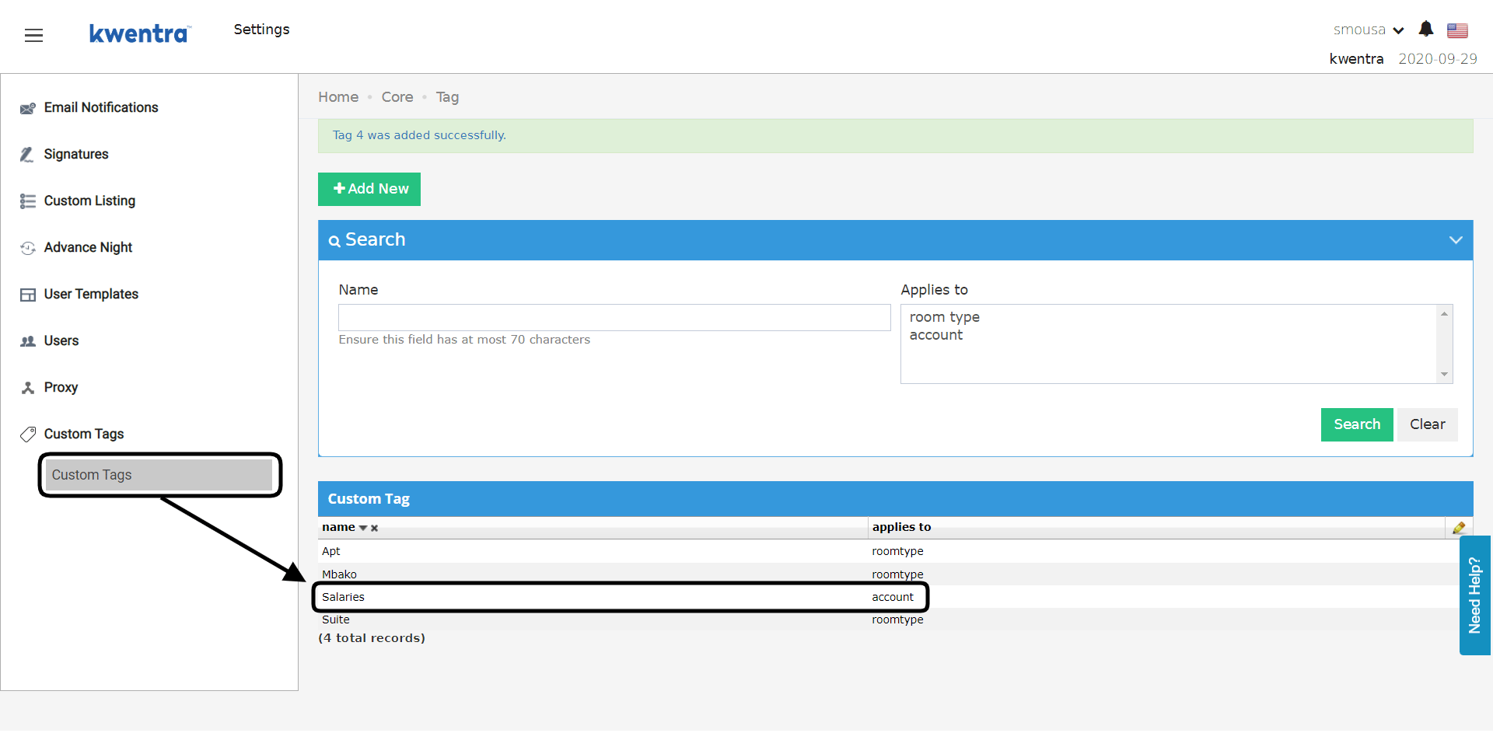
Task: Open User Templates settings
Action: point(91,294)
